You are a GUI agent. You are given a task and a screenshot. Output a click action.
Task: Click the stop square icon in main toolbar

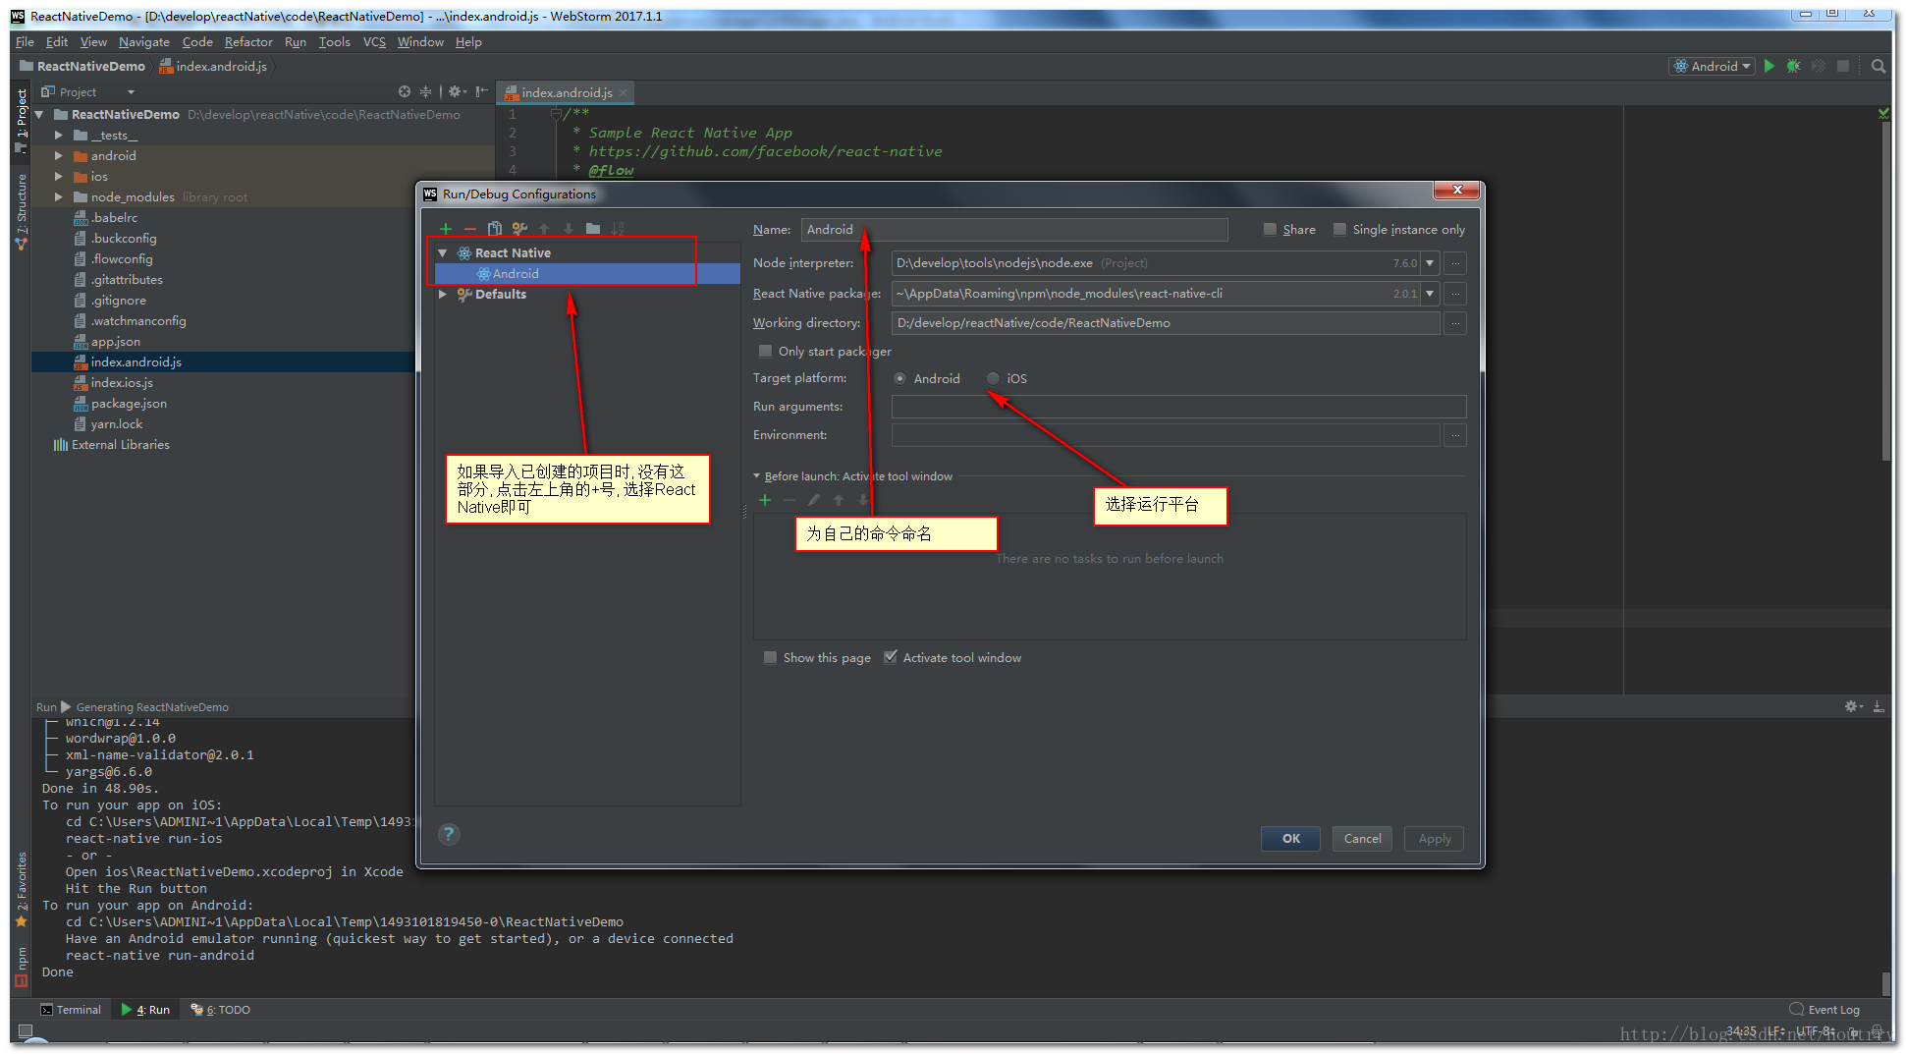(1843, 66)
